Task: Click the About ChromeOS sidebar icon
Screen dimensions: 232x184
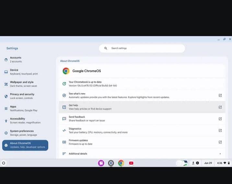Action: pos(6,145)
